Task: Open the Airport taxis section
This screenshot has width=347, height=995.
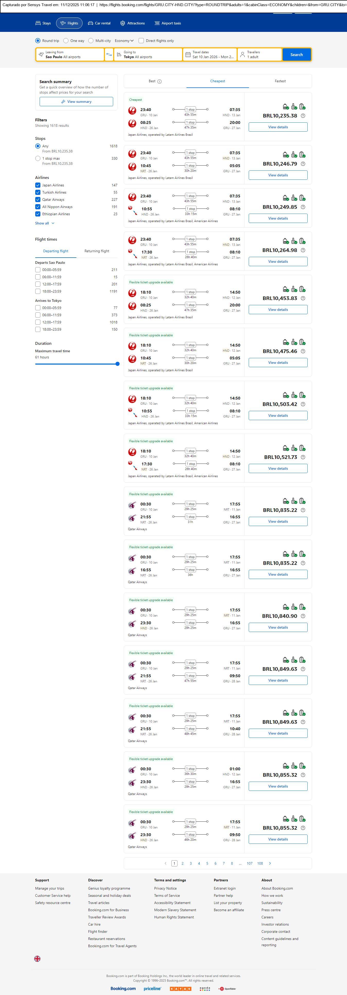Action: (168, 23)
